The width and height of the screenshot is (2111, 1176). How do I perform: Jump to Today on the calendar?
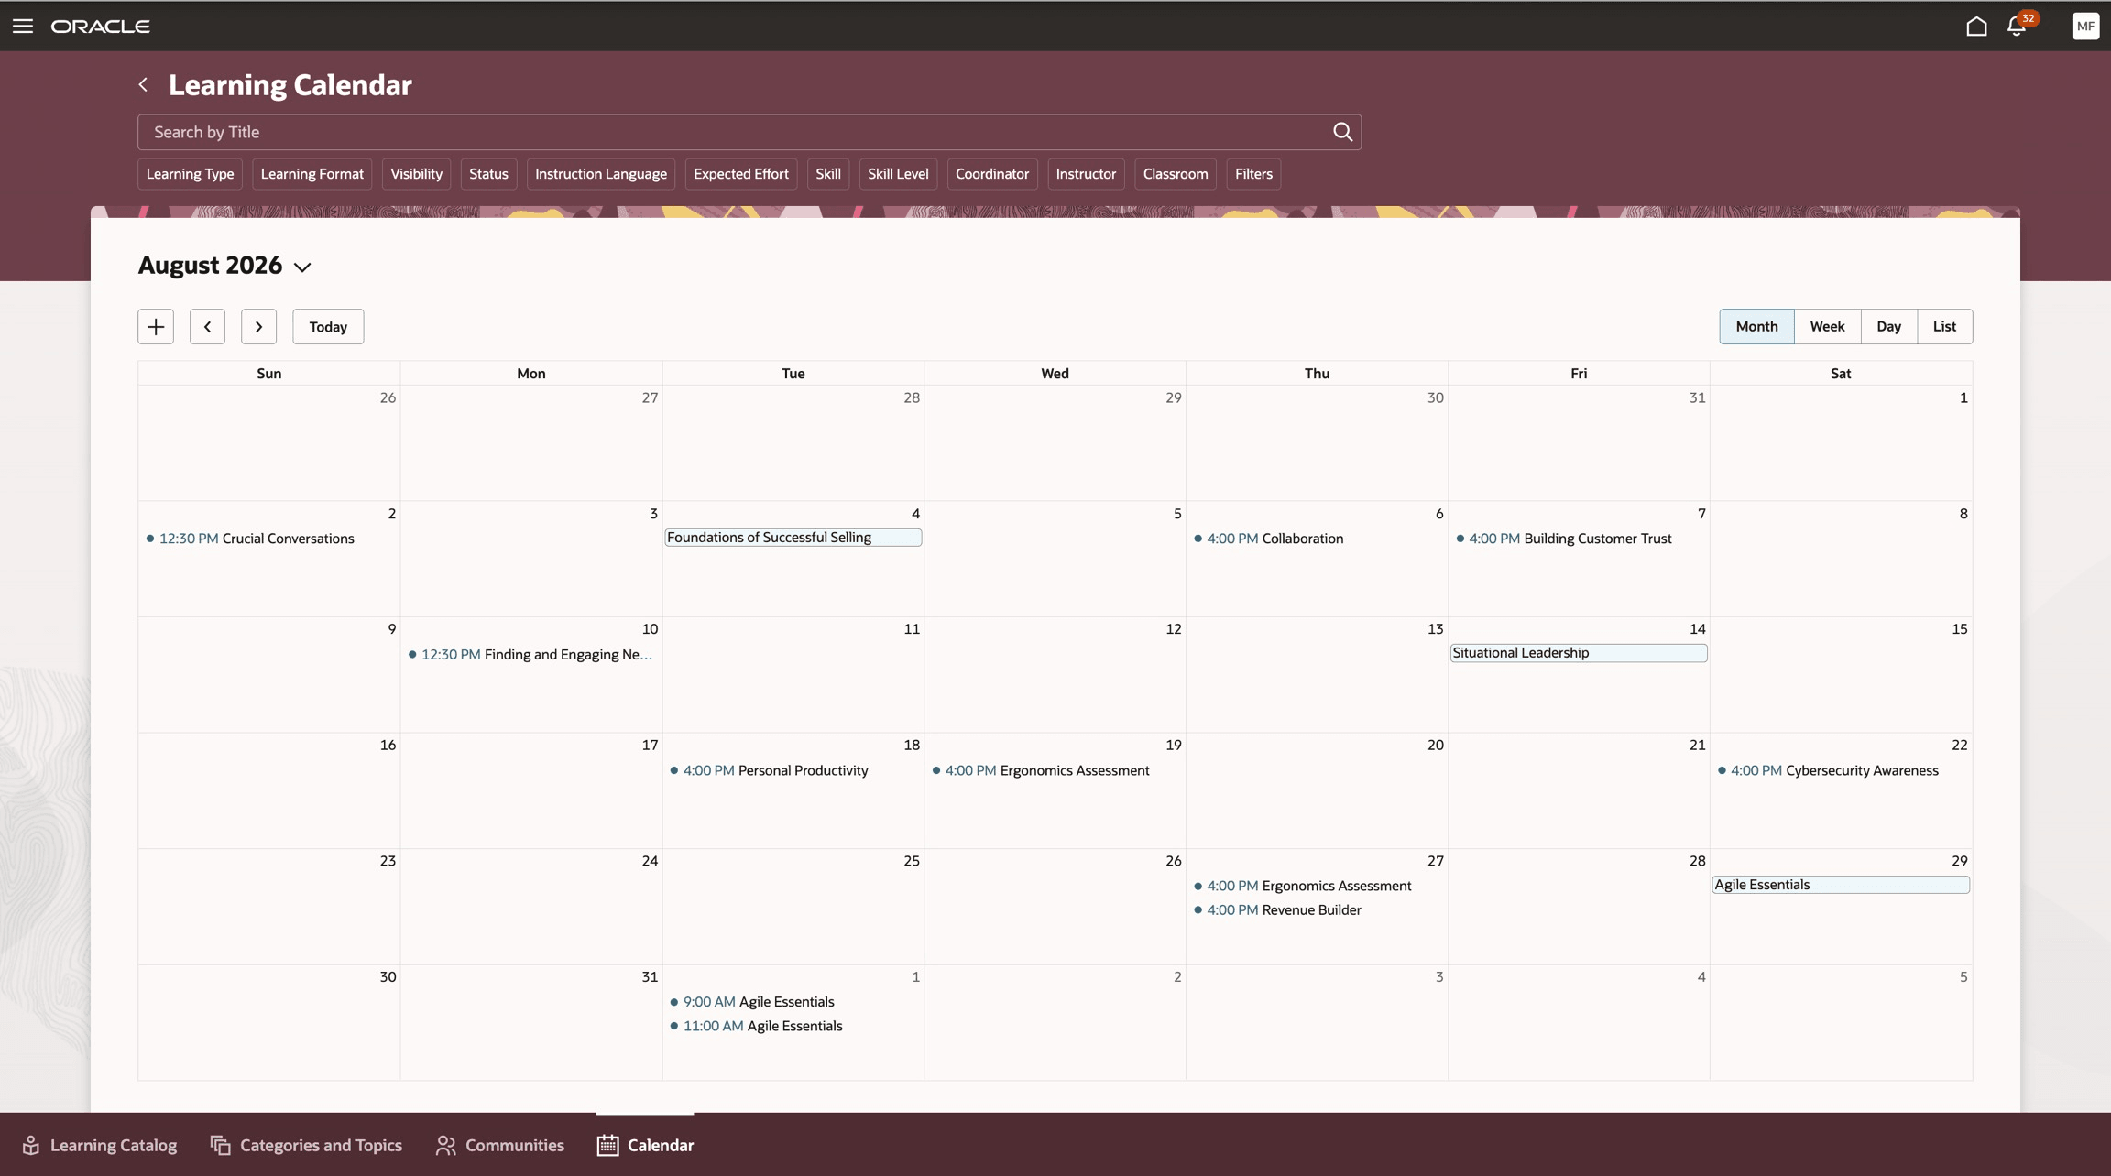click(x=328, y=327)
